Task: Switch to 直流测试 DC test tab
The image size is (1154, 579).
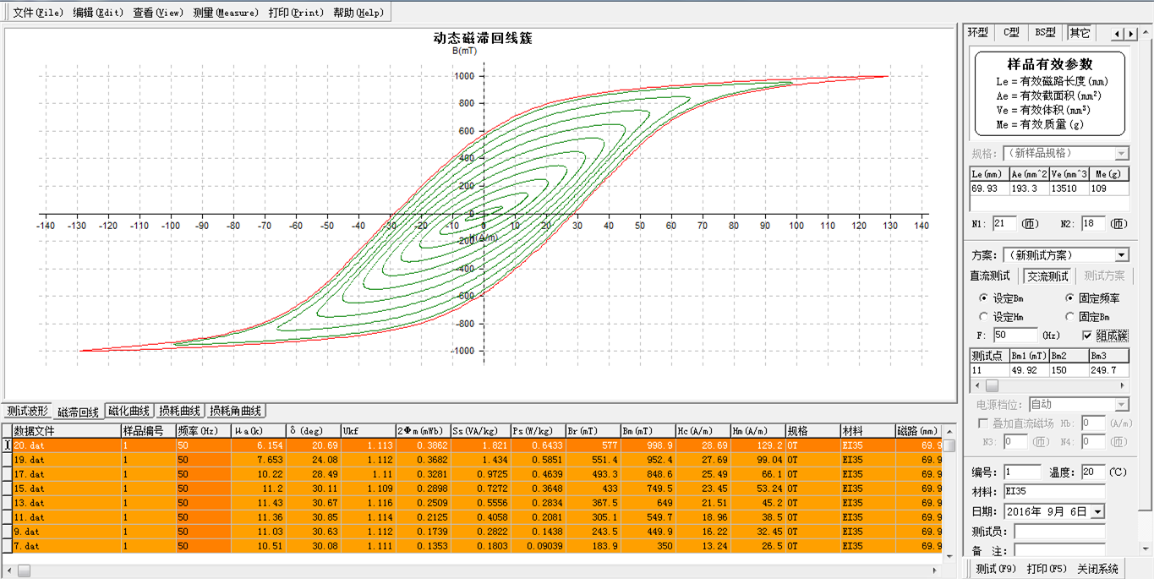Action: tap(990, 276)
